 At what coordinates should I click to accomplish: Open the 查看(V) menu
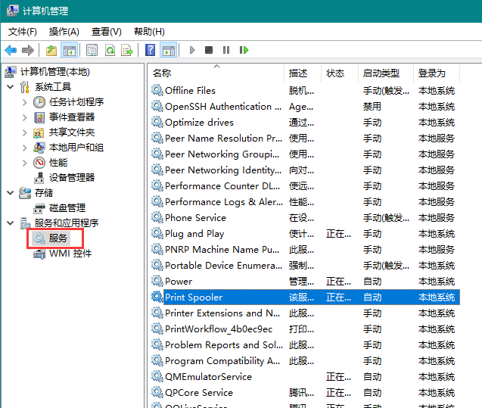106,31
